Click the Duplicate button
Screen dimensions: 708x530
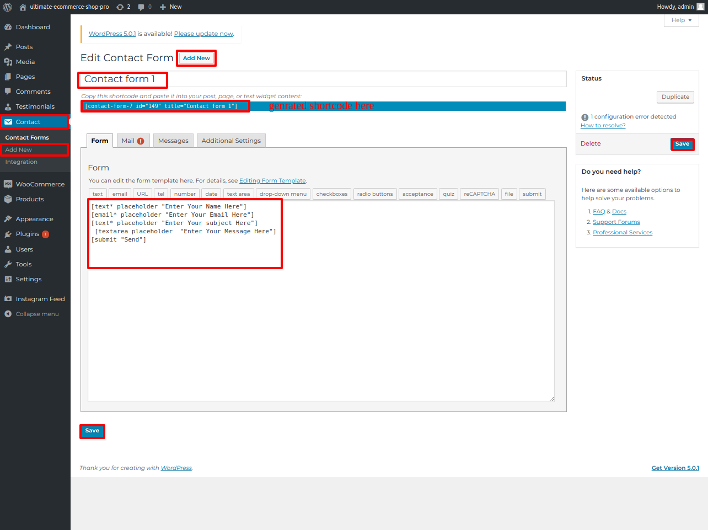tap(675, 97)
